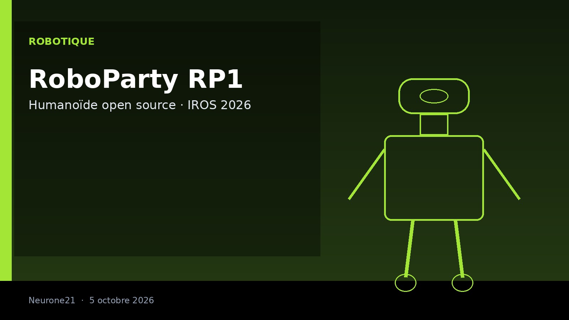Click the date 5 octobre 2026
Image resolution: width=569 pixels, height=320 pixels.
[x=122, y=300]
